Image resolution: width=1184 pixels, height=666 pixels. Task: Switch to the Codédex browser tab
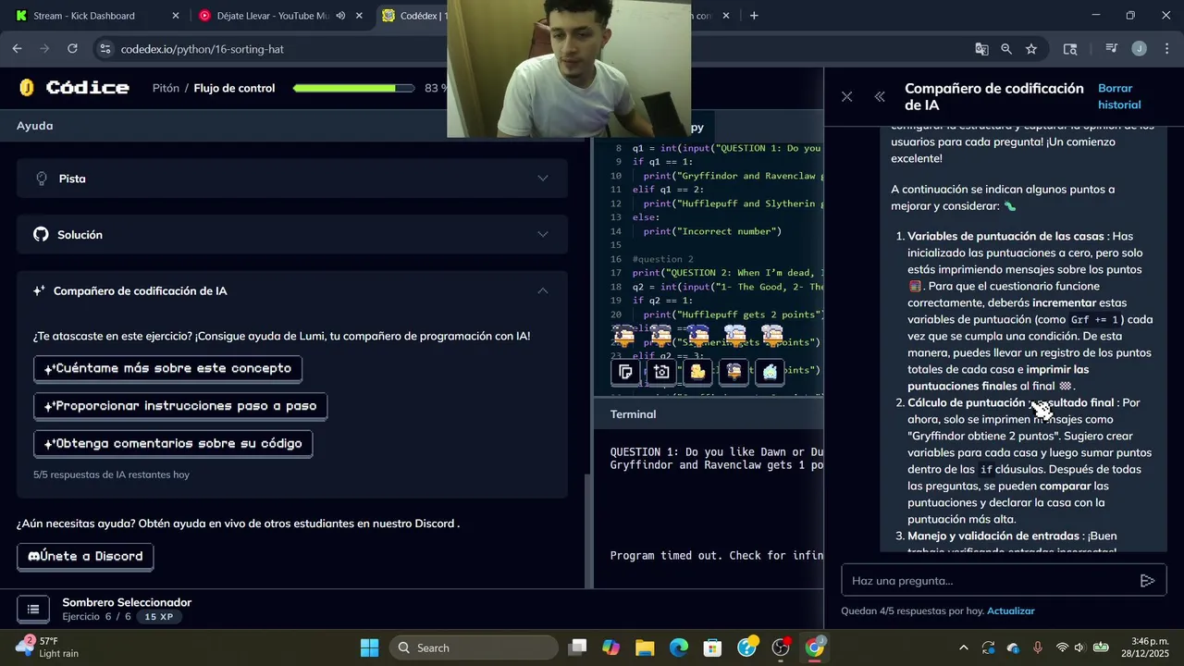click(x=413, y=16)
